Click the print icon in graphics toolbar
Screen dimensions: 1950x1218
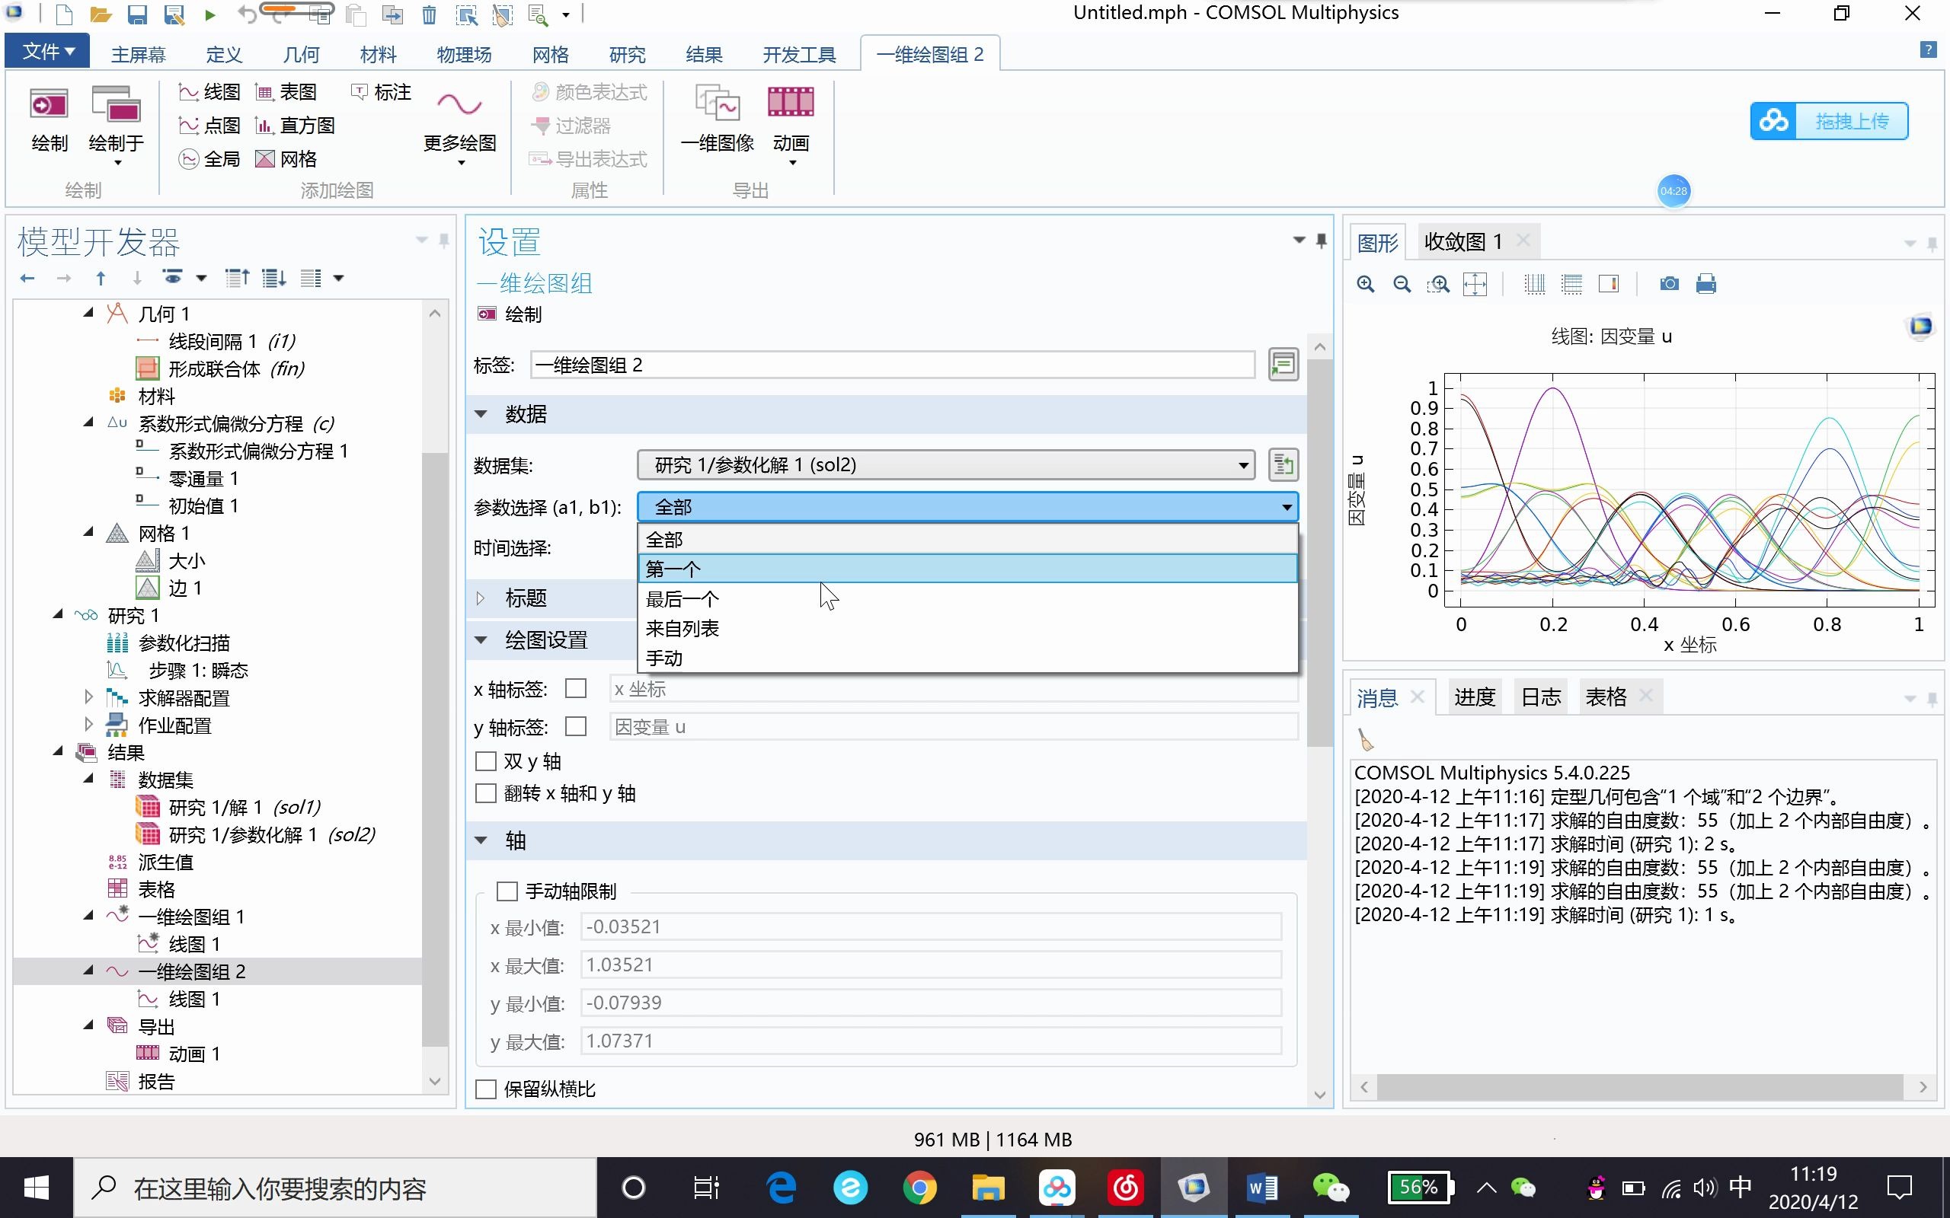[x=1705, y=283]
